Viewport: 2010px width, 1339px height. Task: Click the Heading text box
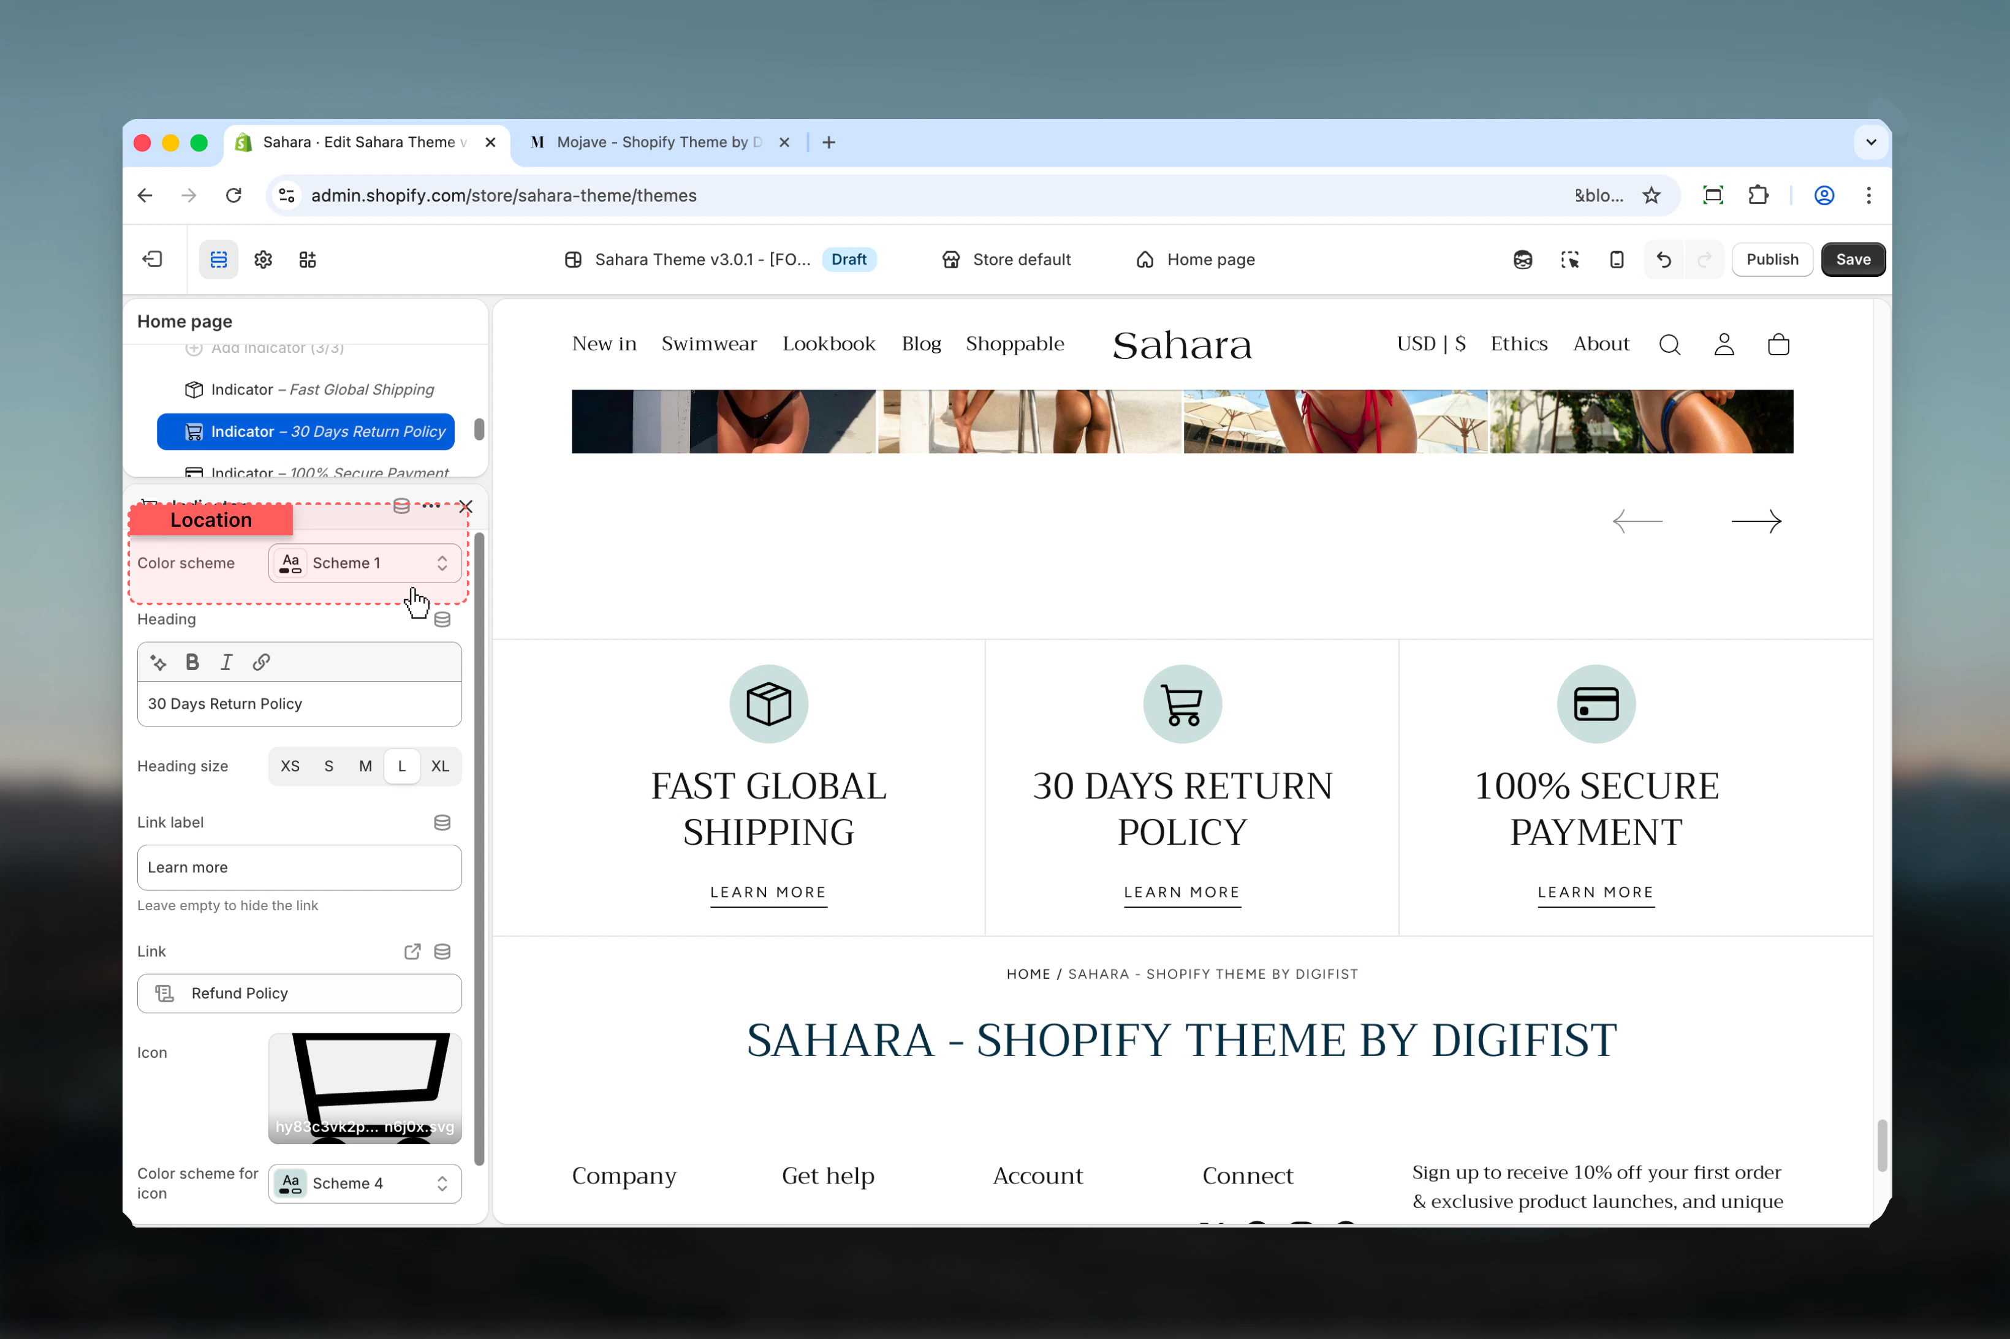(300, 704)
